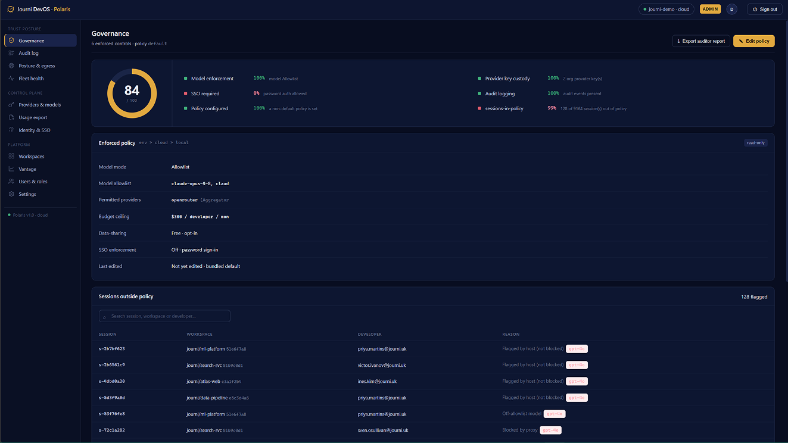Click the sessions-in-policy red status square

[479, 108]
